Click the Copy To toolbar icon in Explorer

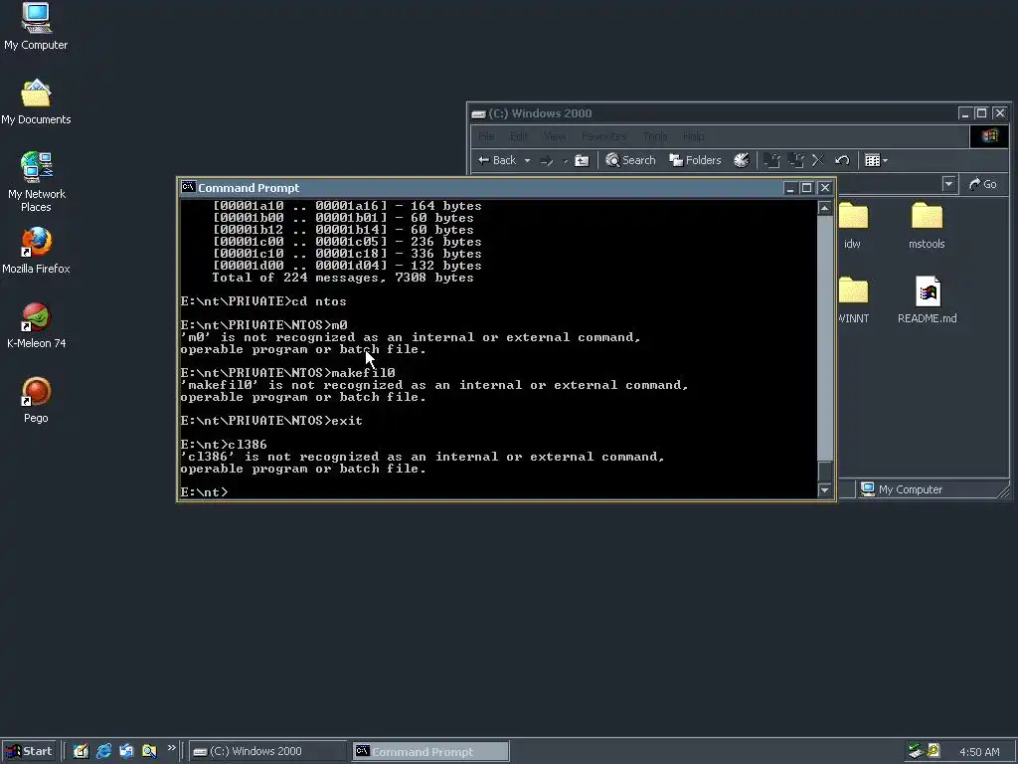796,160
